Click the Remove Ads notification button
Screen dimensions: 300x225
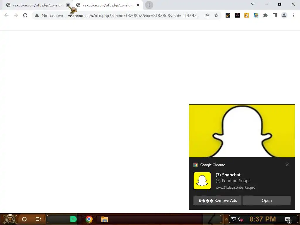click(x=217, y=200)
